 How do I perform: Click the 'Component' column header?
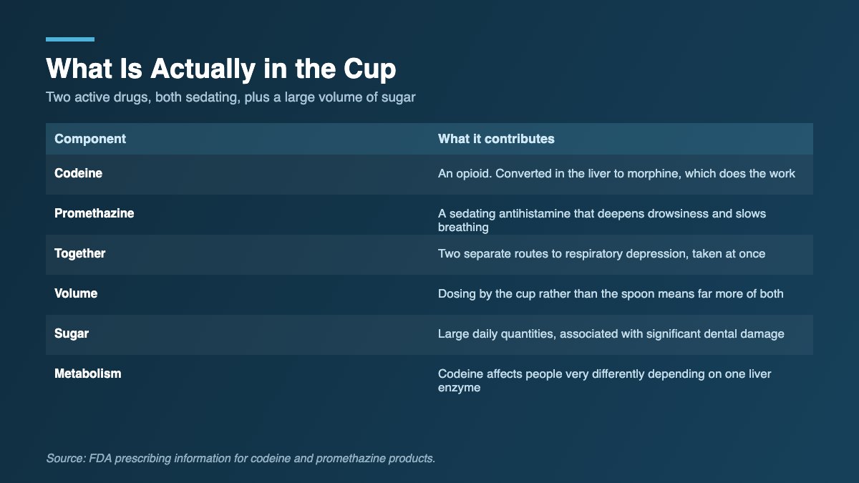pos(90,139)
